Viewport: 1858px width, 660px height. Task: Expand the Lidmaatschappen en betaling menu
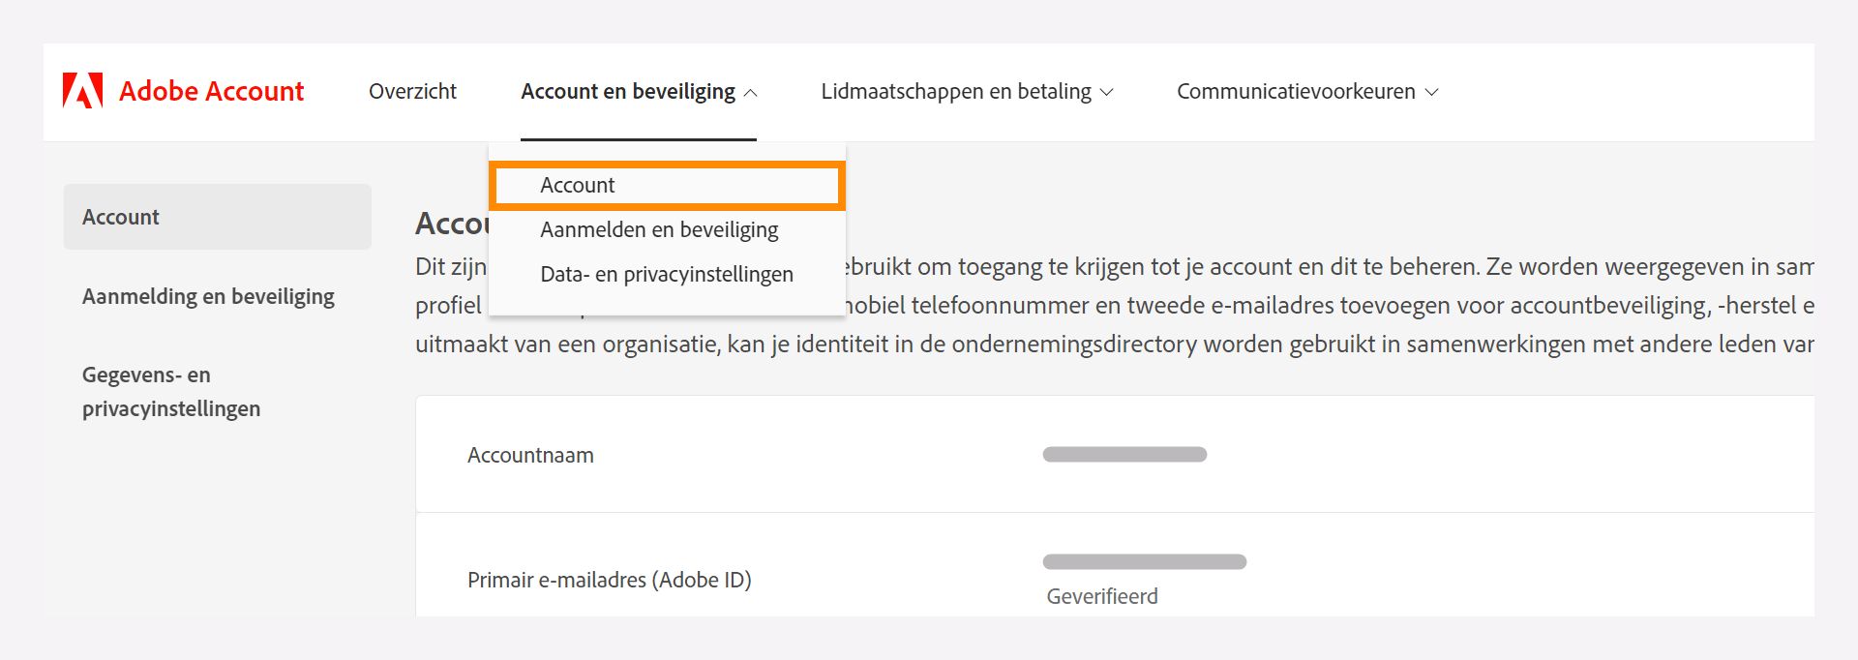[967, 91]
